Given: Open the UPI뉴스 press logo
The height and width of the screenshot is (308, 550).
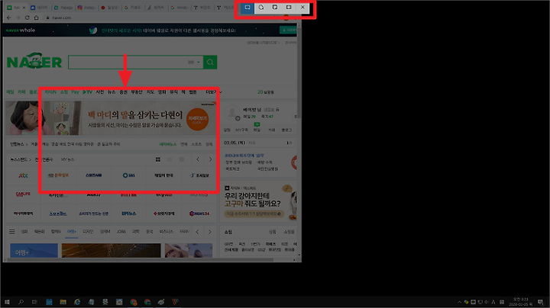Looking at the screenshot, I should (x=129, y=213).
